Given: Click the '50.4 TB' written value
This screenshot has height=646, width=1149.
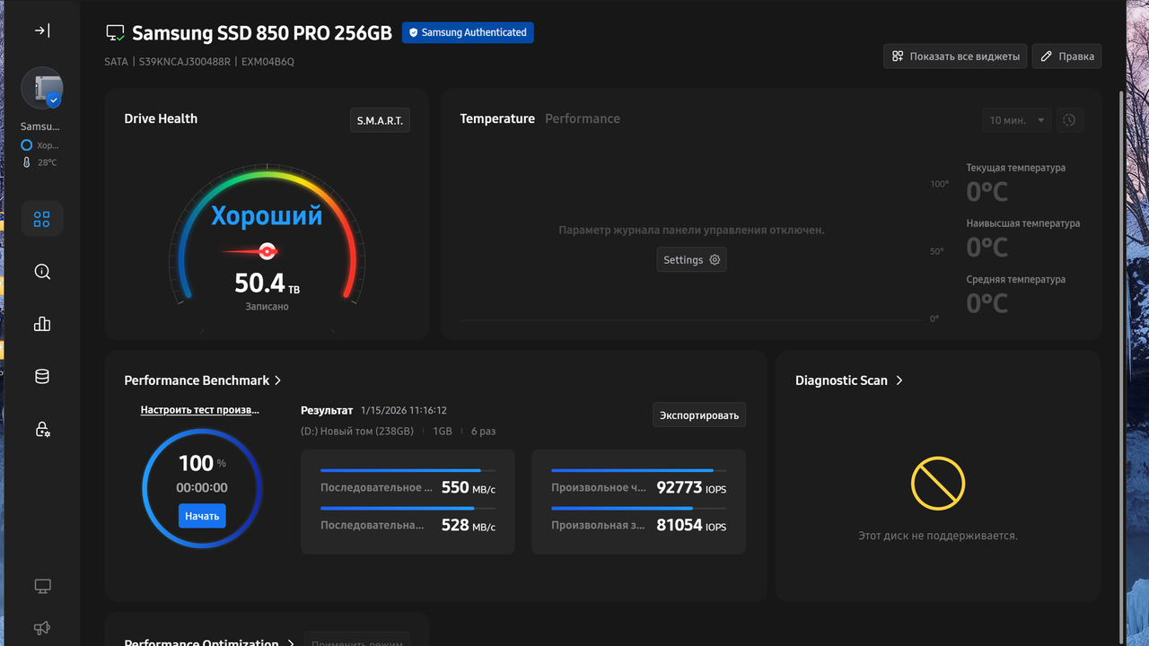Looking at the screenshot, I should point(267,284).
